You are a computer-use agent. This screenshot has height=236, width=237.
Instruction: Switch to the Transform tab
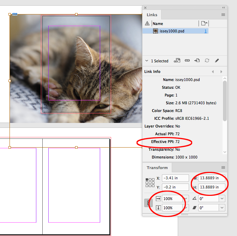157,168
